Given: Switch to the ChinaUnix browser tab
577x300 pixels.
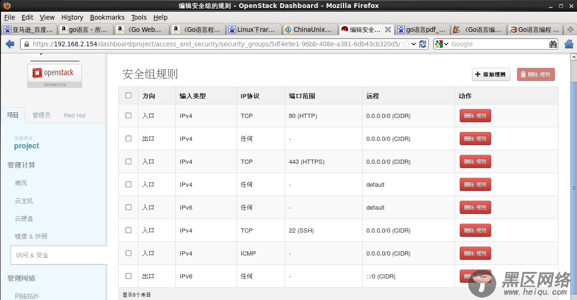Looking at the screenshot, I should coord(311,29).
